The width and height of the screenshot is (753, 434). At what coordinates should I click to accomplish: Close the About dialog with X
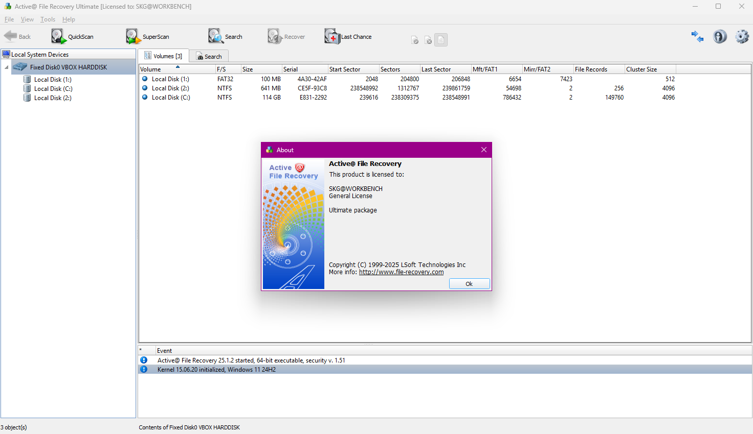click(x=484, y=150)
